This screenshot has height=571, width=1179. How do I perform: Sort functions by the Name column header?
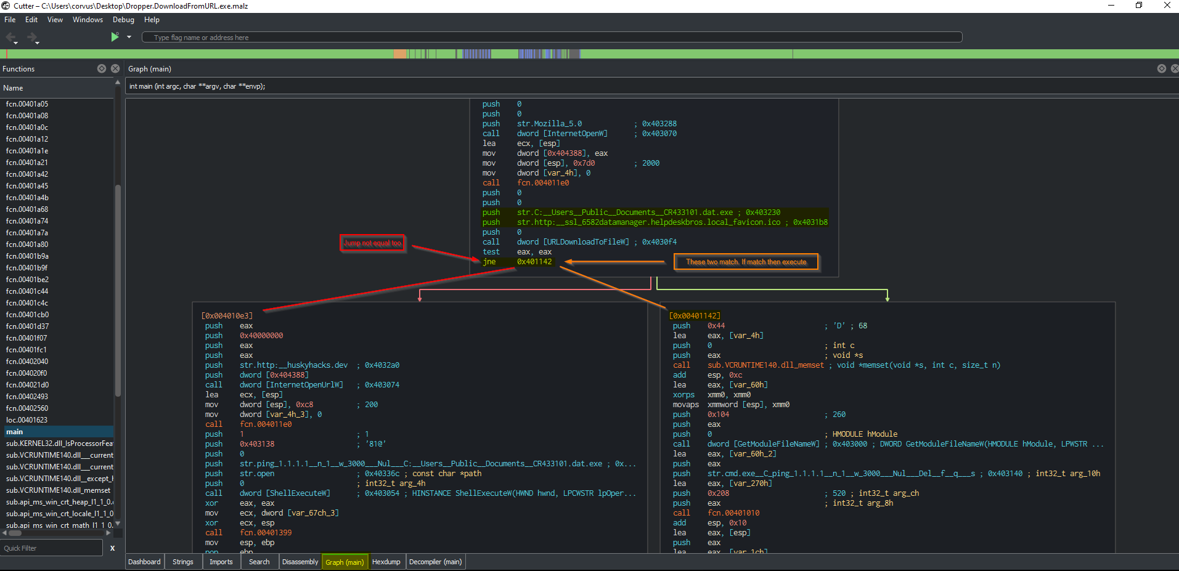point(57,88)
